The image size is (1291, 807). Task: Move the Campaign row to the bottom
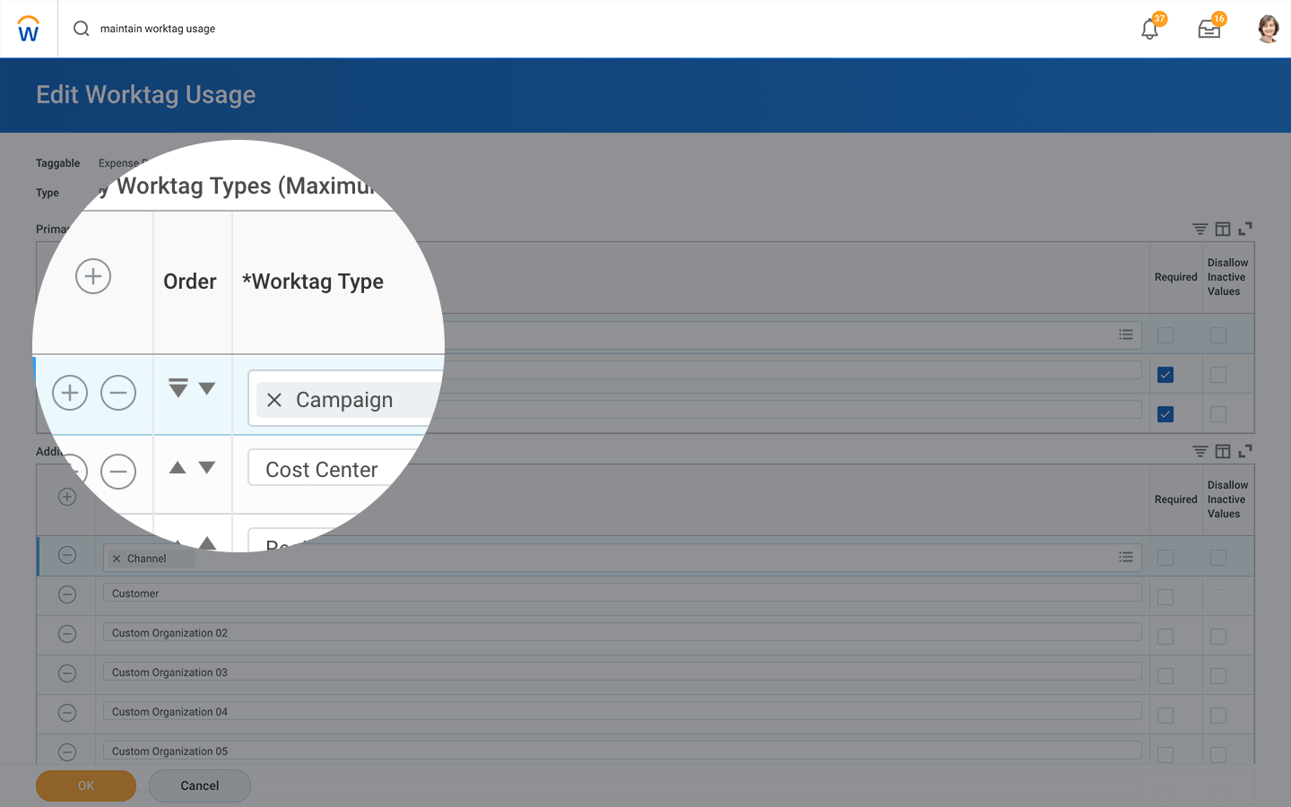tap(178, 388)
